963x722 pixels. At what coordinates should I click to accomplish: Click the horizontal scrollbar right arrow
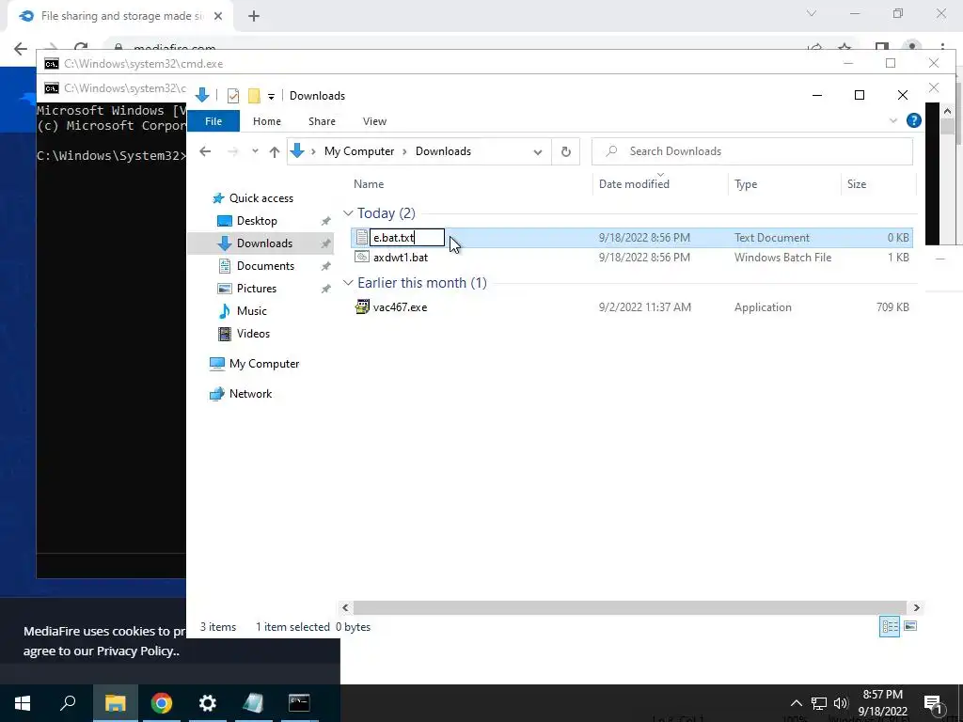tap(916, 608)
